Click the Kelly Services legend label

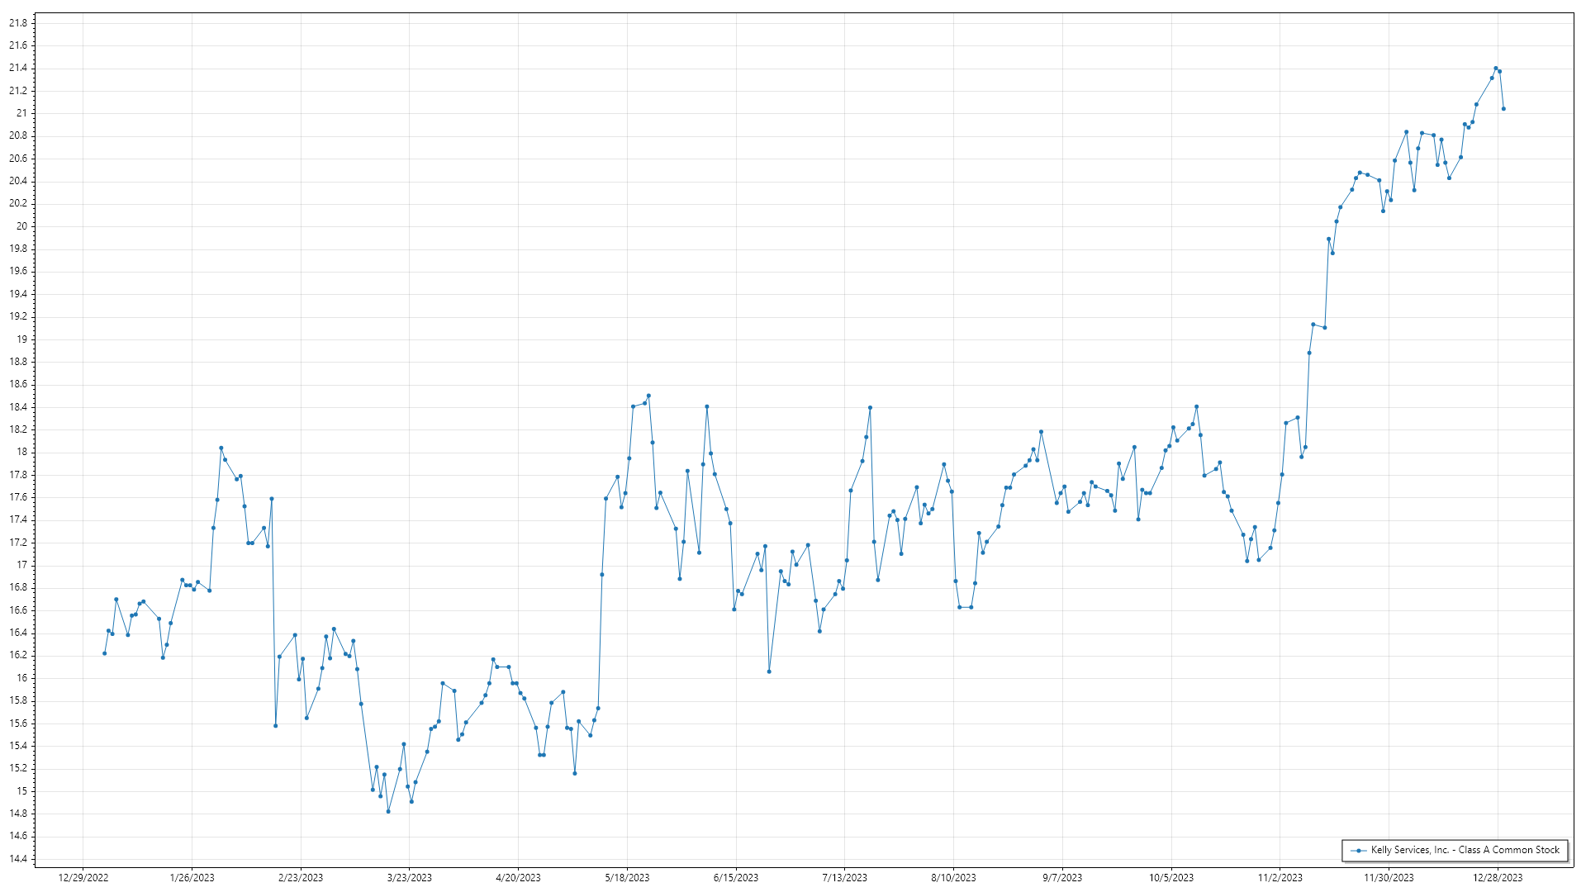click(x=1465, y=850)
